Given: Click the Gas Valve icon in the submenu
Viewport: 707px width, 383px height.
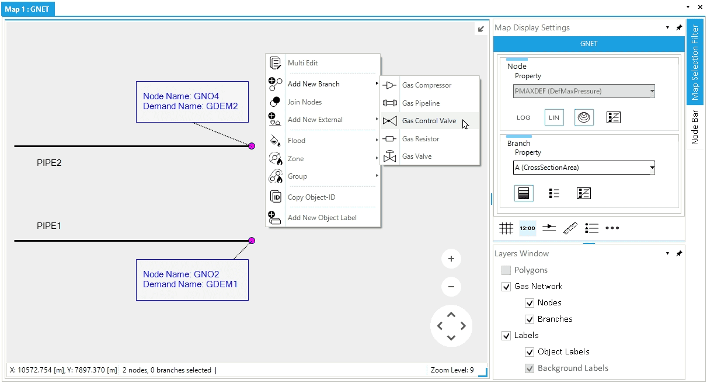Looking at the screenshot, I should tap(389, 156).
